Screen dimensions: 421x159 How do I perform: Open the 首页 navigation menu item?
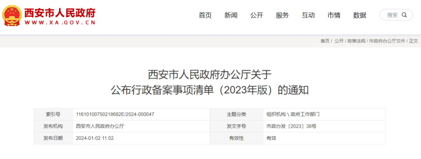click(205, 15)
